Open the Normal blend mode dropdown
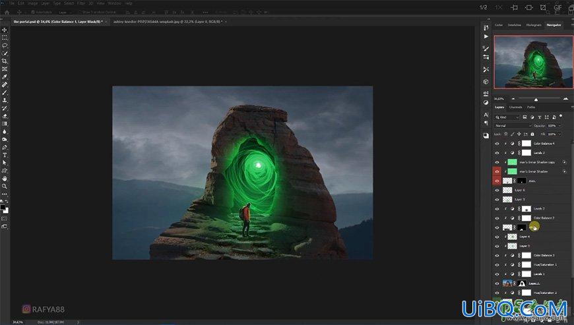 pos(513,126)
